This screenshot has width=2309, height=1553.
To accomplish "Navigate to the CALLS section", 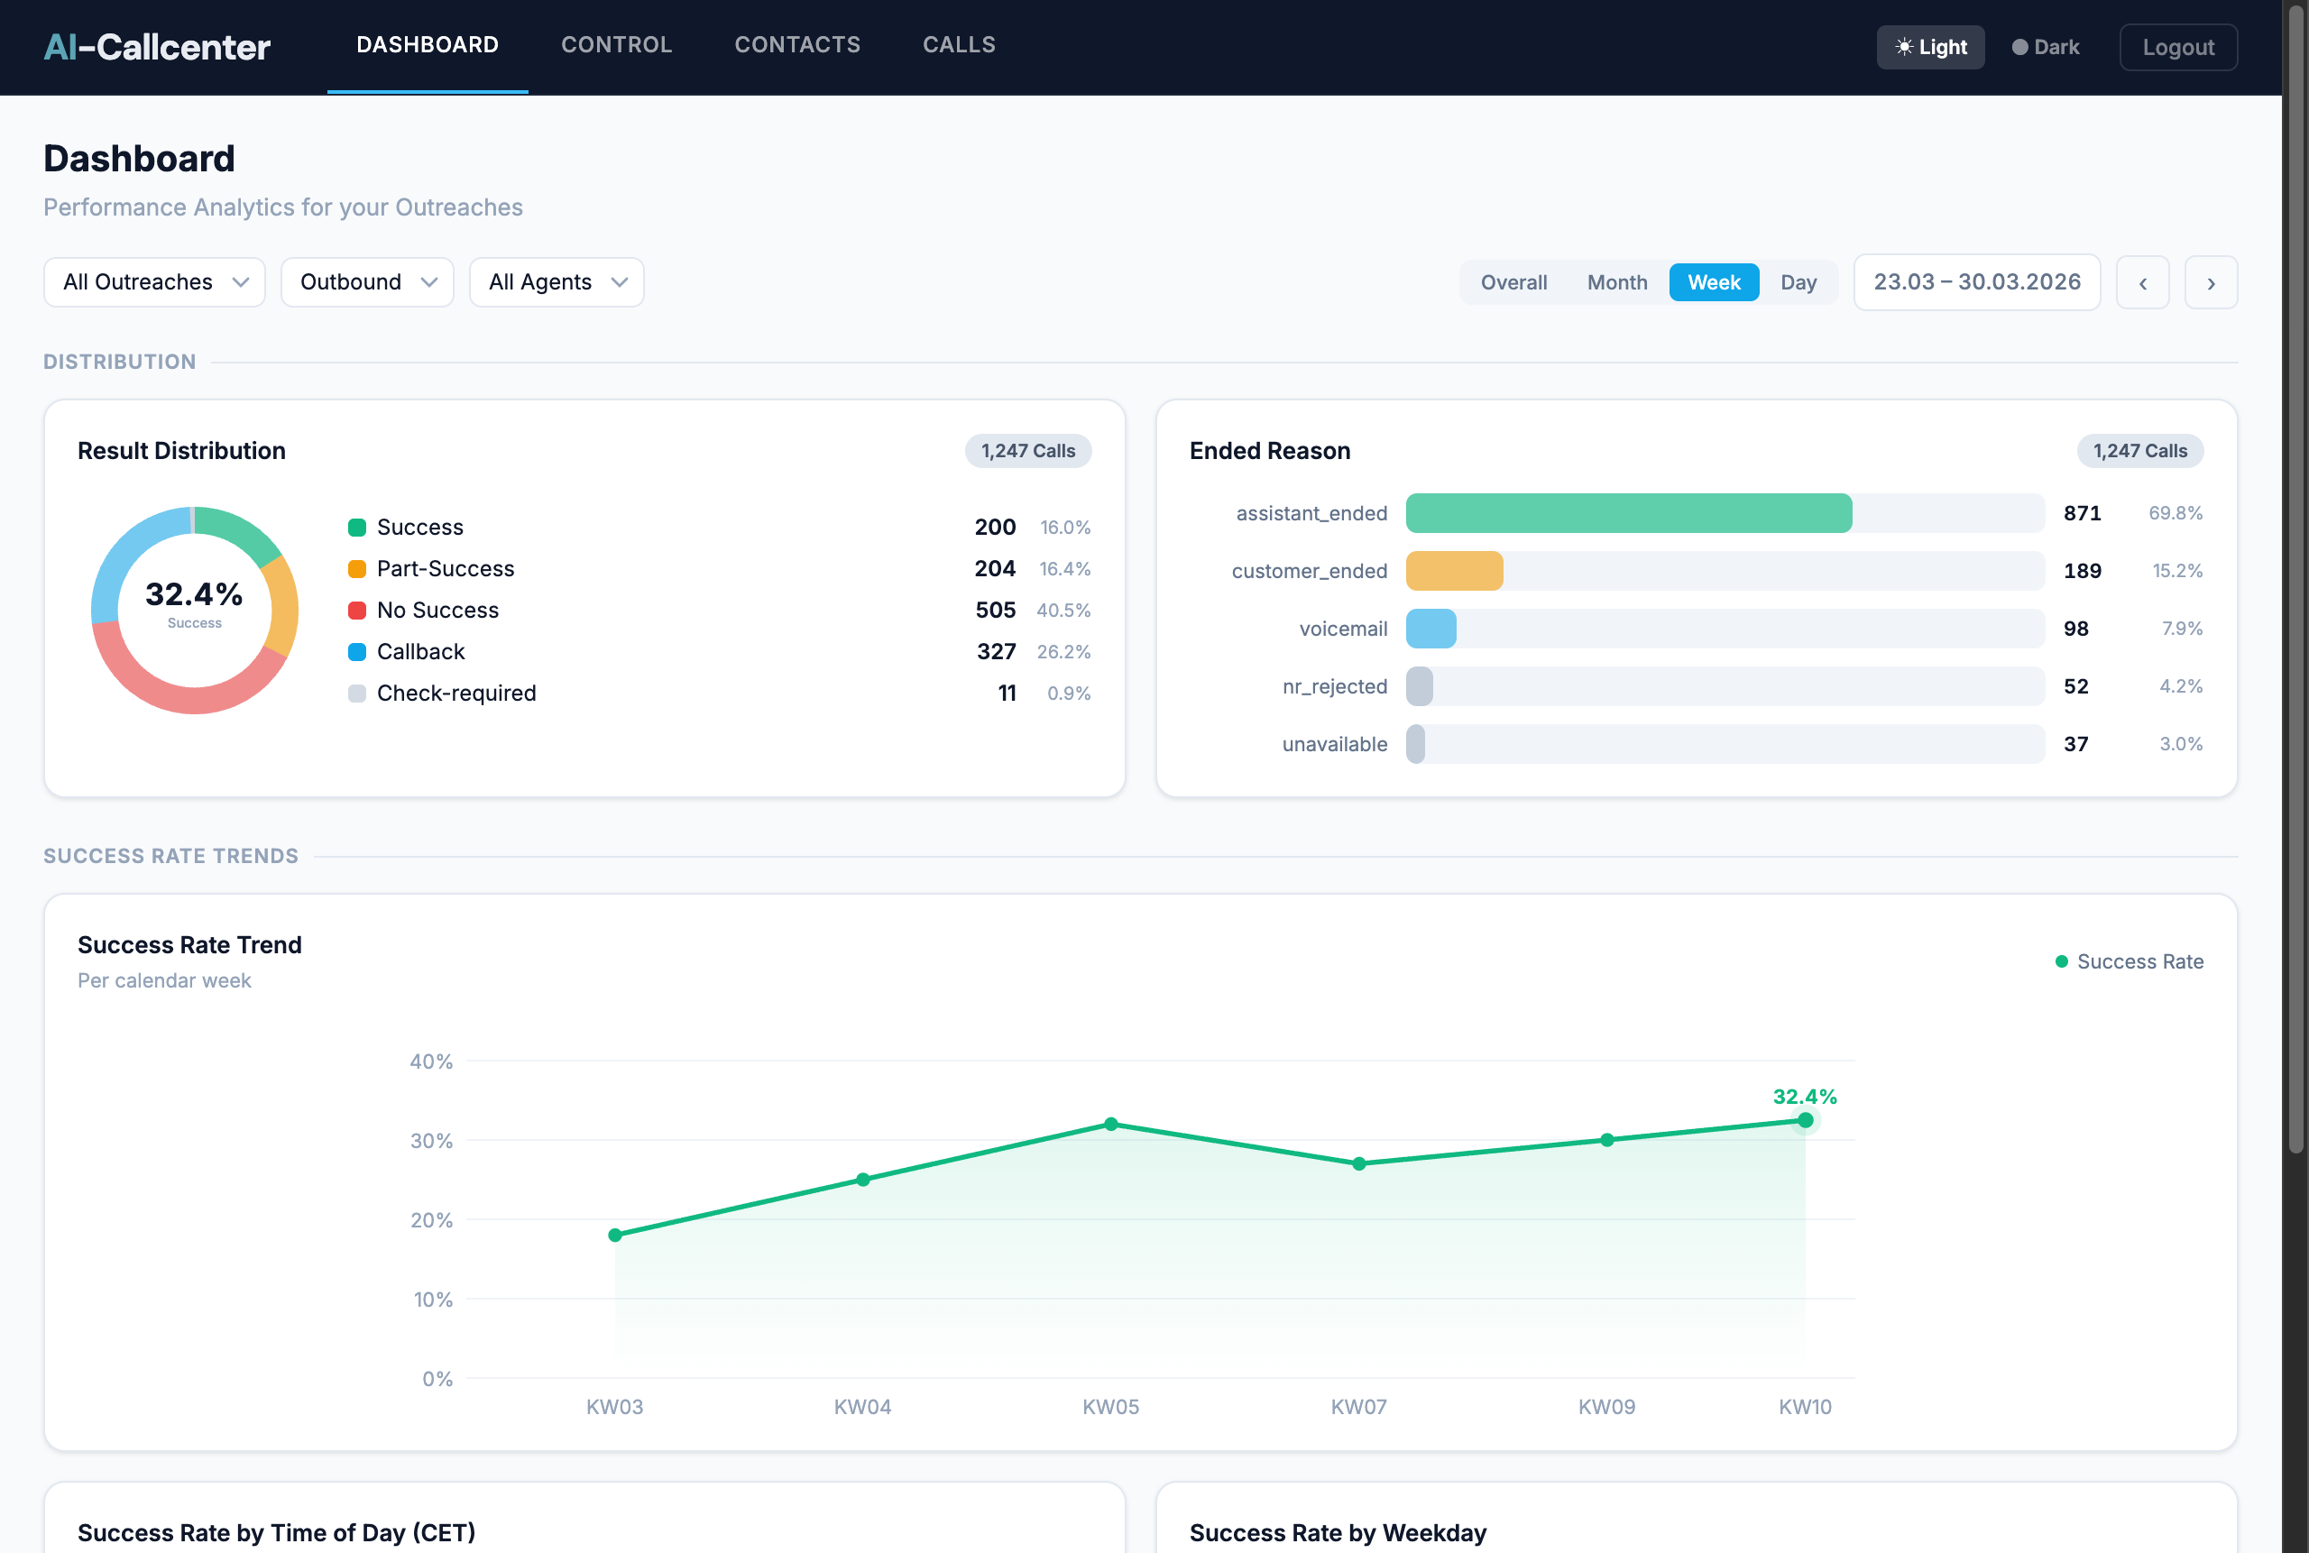I will tap(958, 44).
